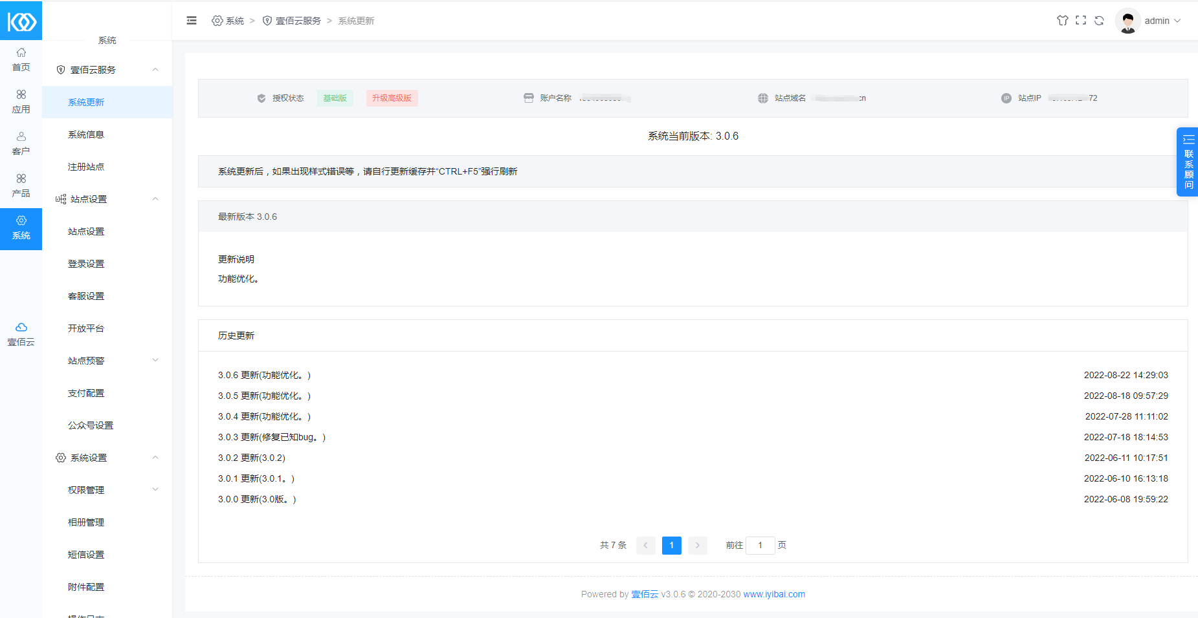Go to 首页 home icon in sidebar
The height and width of the screenshot is (618, 1198).
pyautogui.click(x=21, y=59)
